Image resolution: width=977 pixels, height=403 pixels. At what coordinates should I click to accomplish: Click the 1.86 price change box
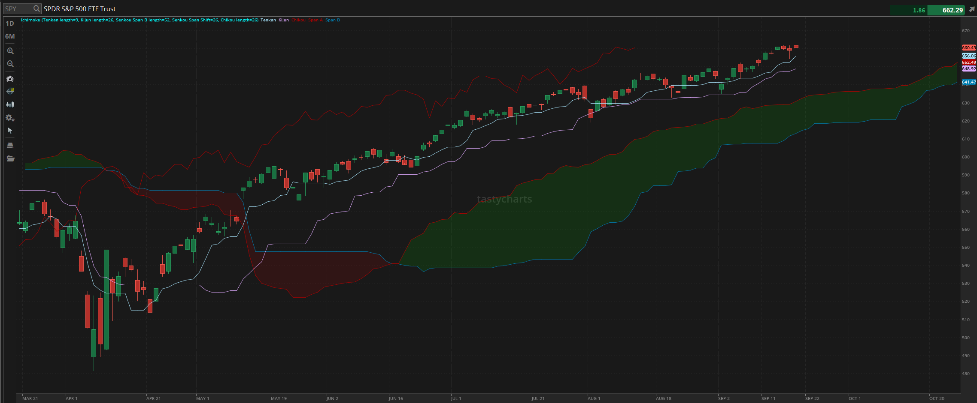point(909,10)
